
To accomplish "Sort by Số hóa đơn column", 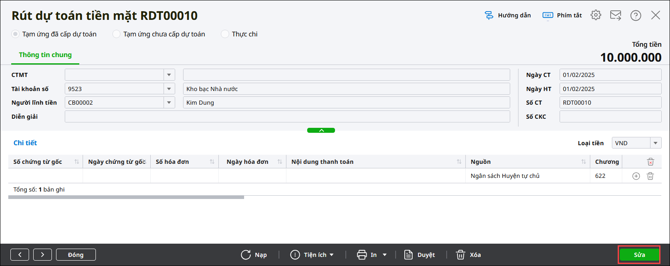I will [212, 162].
